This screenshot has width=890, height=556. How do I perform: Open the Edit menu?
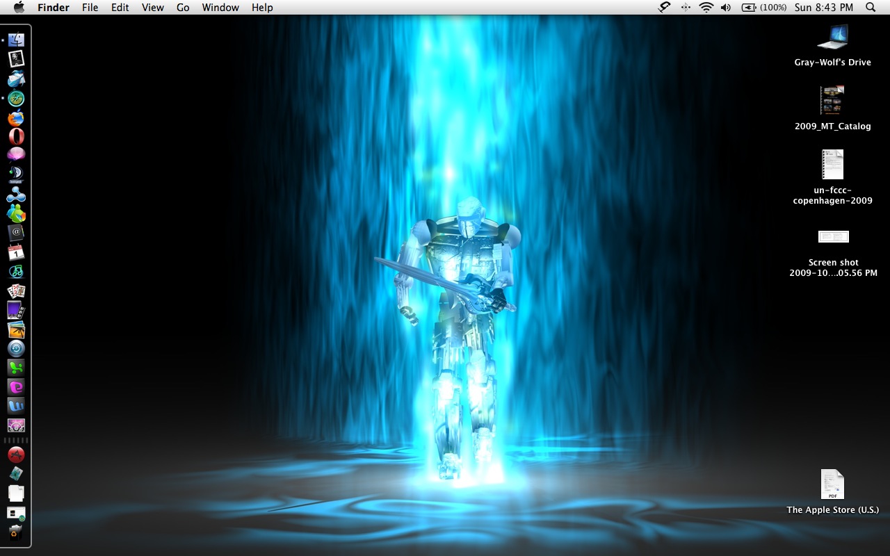[x=120, y=8]
